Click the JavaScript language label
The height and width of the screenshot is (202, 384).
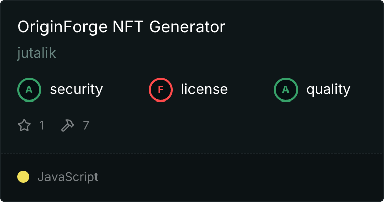pos(68,177)
